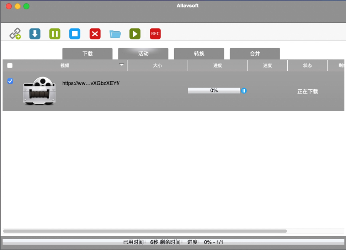Click the 进度 column header

coord(218,65)
